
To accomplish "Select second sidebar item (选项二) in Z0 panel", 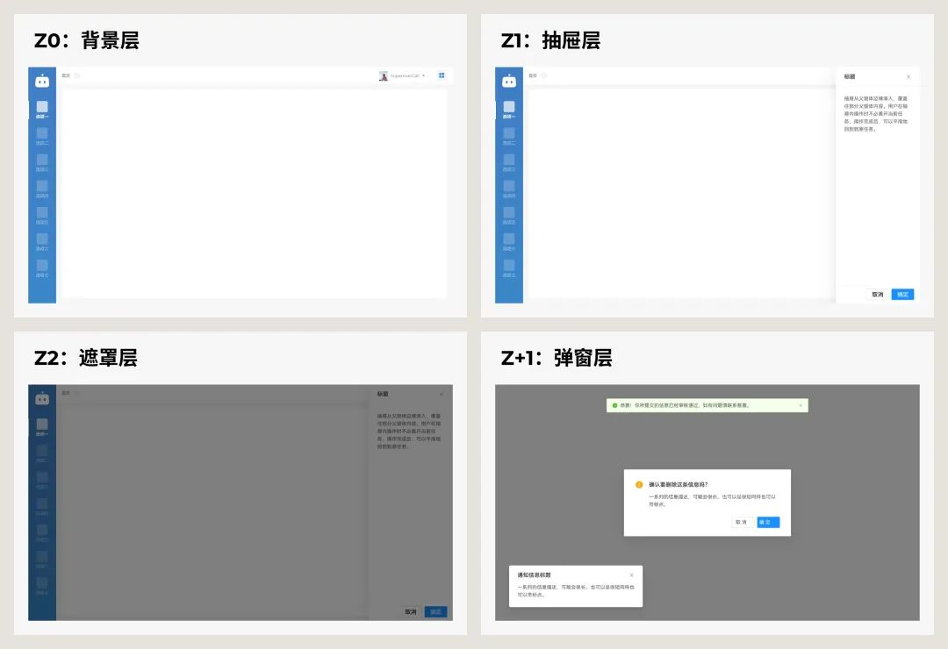I will pyautogui.click(x=42, y=136).
